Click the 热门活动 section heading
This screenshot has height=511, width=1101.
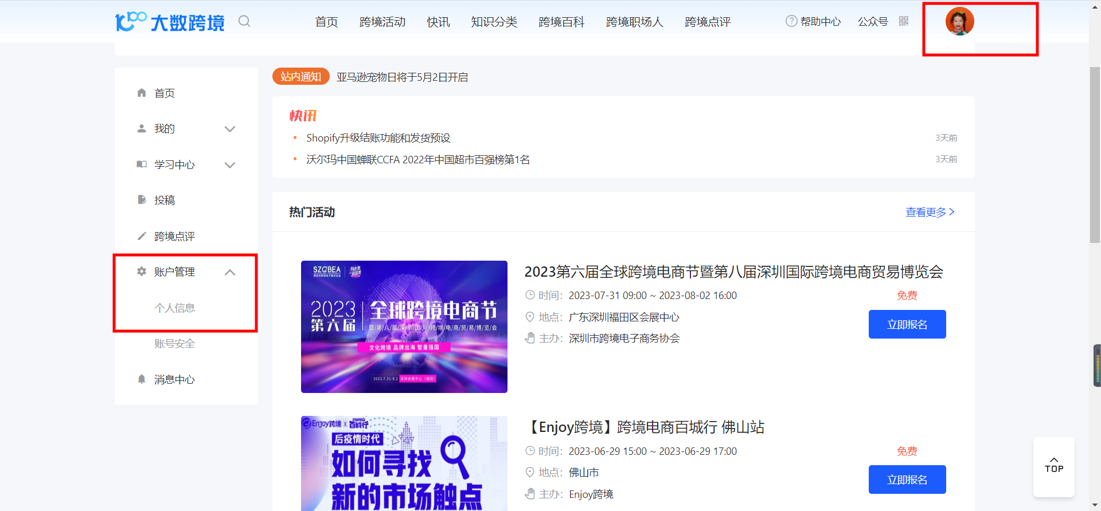pos(312,212)
